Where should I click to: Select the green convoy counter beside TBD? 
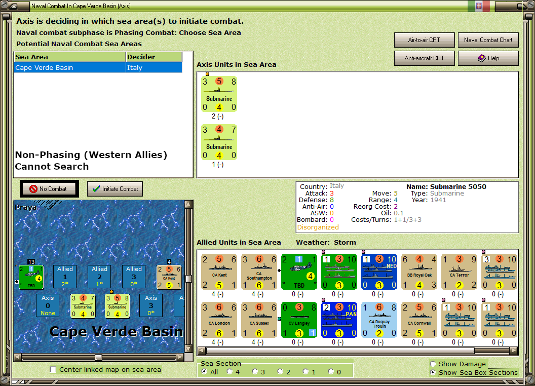pyautogui.click(x=339, y=272)
